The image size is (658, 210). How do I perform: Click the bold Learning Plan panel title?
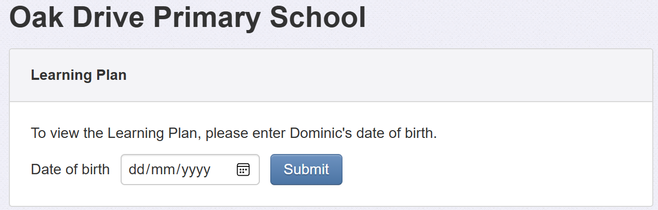click(x=78, y=75)
